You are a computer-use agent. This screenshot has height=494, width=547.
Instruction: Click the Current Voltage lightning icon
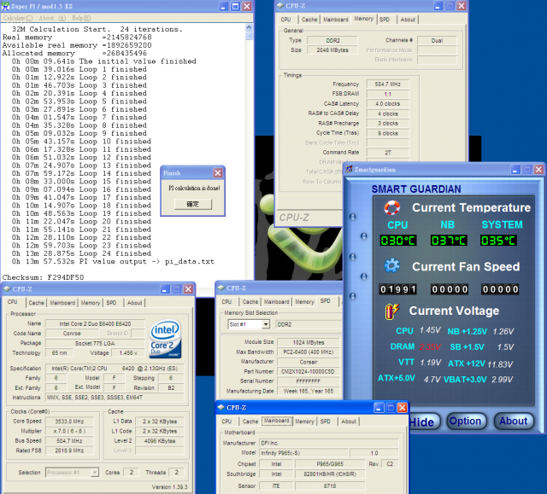click(x=392, y=311)
